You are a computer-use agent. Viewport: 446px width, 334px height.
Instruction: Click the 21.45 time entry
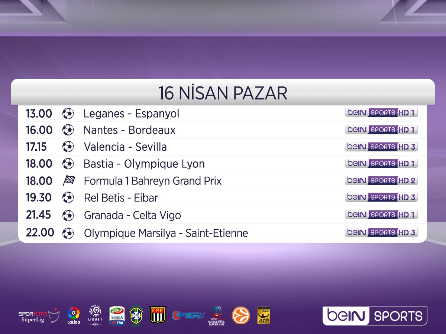(38, 215)
